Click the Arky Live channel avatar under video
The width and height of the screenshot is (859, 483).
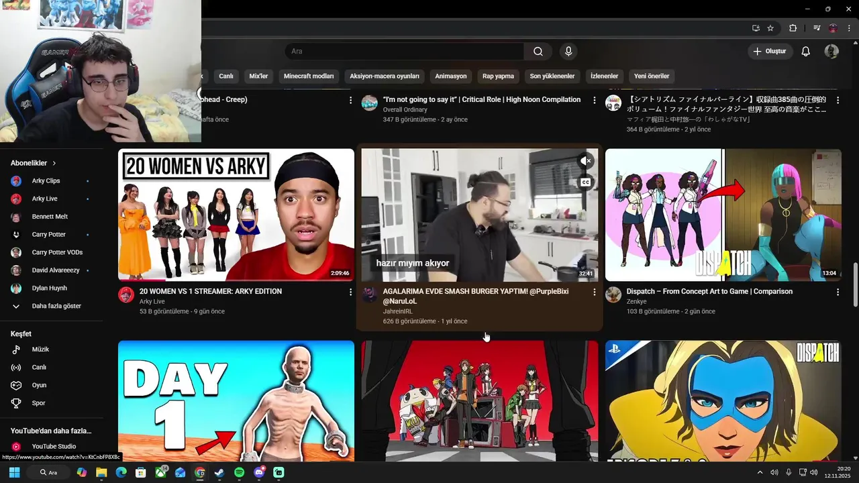coord(126,294)
